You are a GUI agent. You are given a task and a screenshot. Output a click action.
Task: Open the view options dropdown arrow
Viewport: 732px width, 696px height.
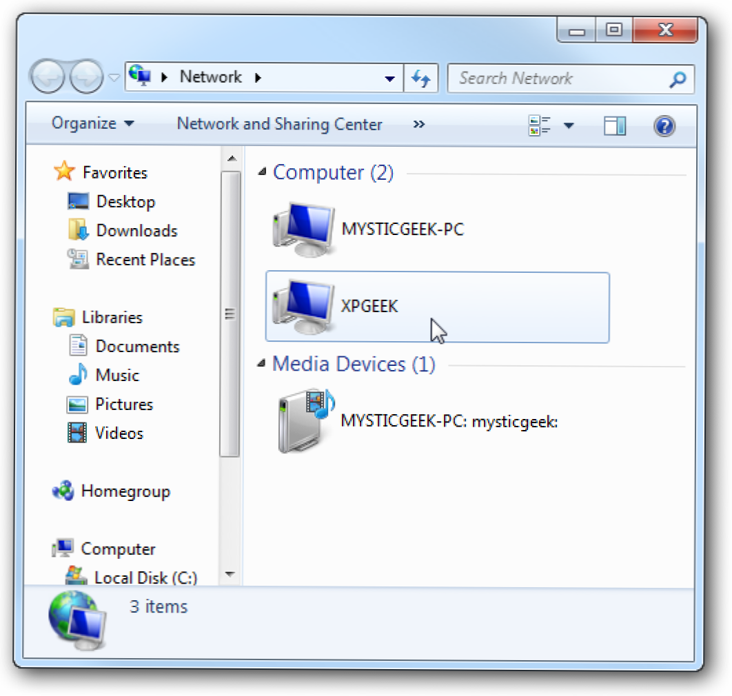569,125
